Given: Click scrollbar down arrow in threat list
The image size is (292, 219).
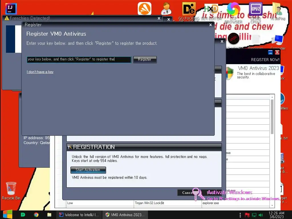Looking at the screenshot, I should (x=272, y=205).
